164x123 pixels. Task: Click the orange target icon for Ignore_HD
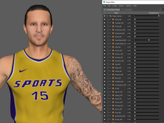pos(113,92)
